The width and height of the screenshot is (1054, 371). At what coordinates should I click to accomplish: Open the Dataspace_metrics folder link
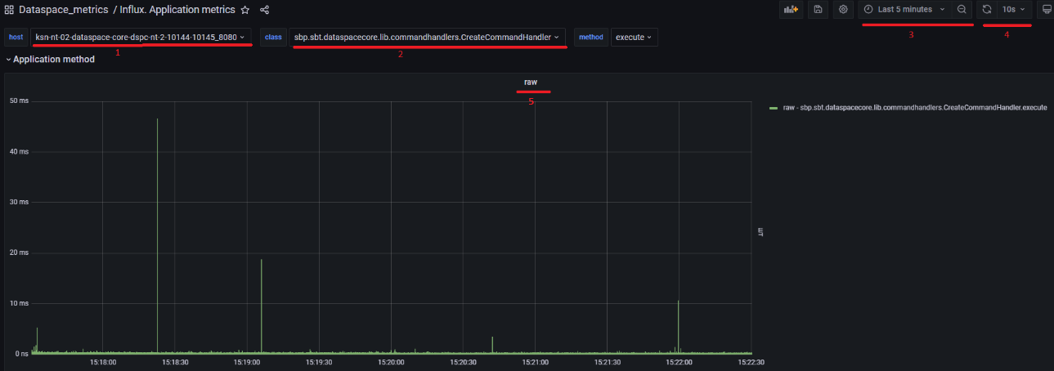(63, 10)
